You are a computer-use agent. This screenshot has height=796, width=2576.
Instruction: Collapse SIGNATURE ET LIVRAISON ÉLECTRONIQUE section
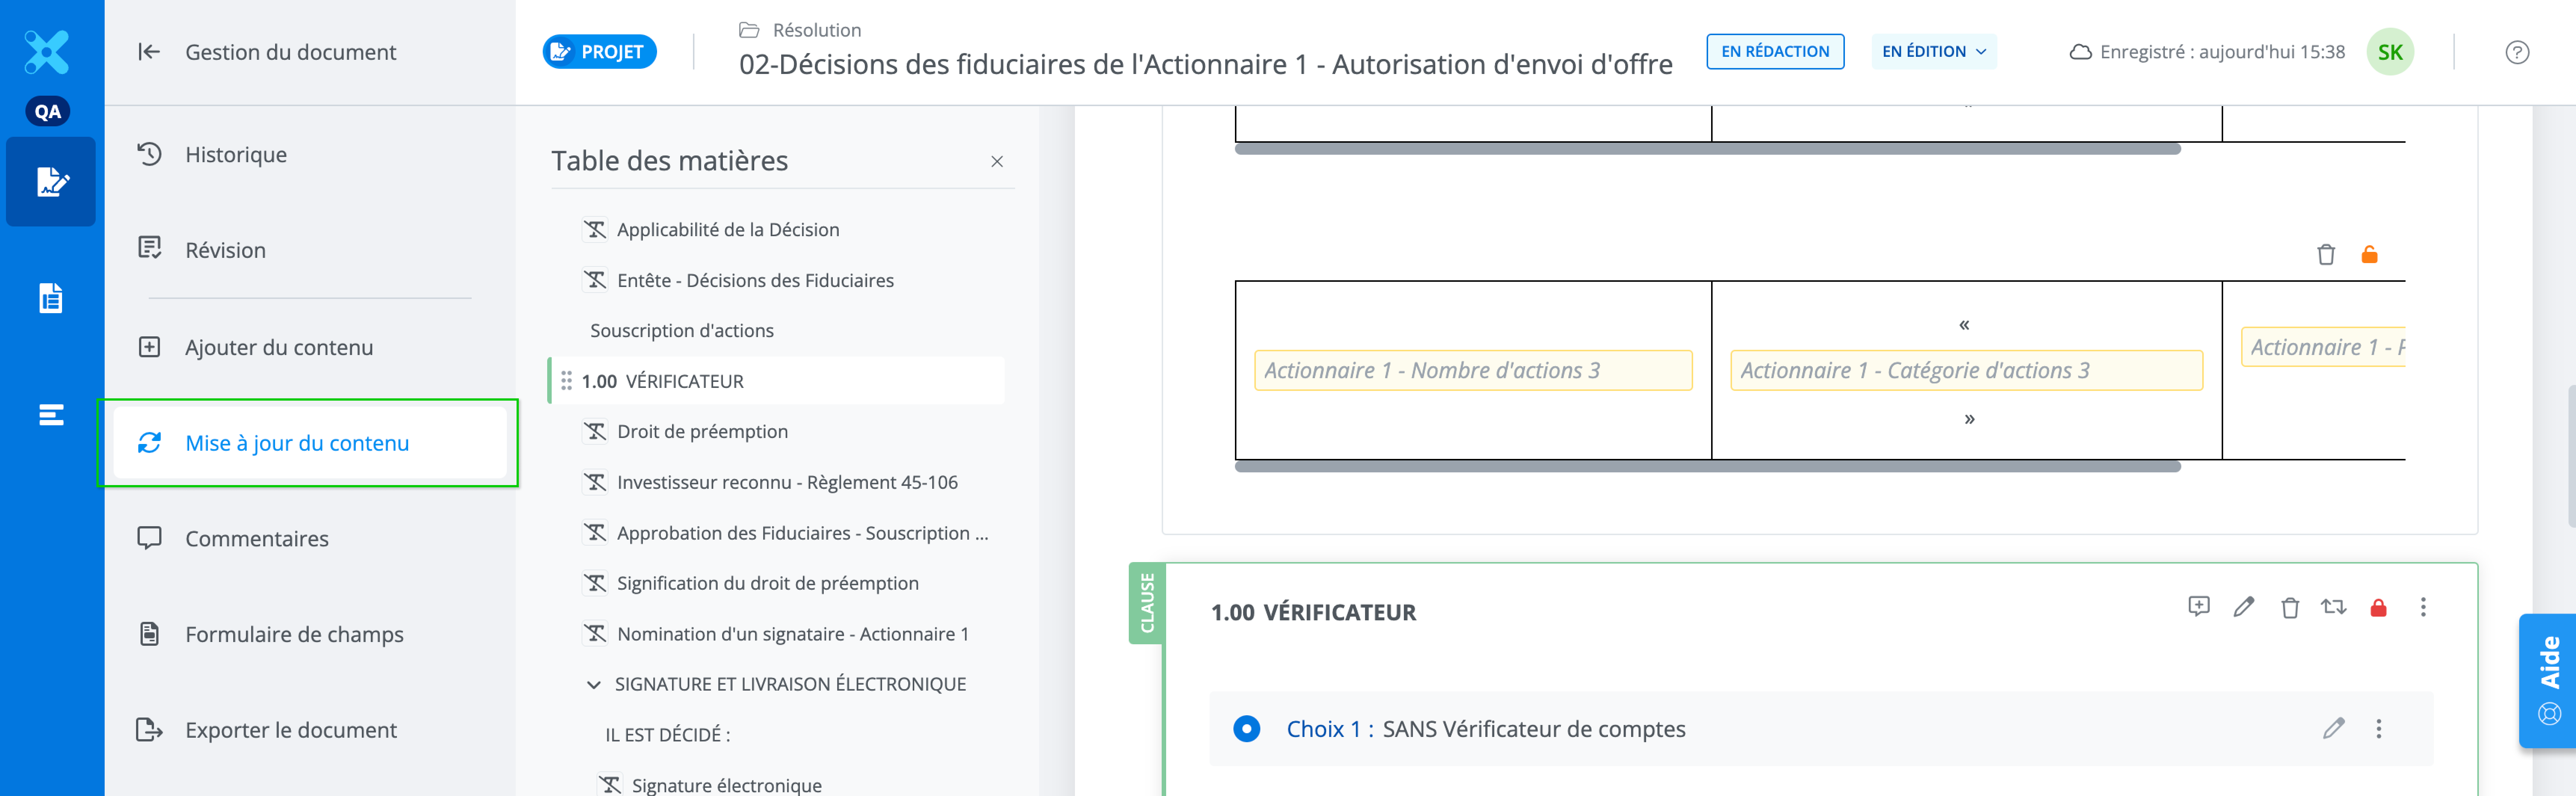(593, 685)
